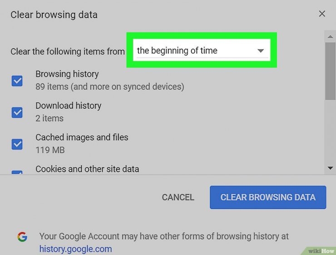Select the Cookies and other site data label
Screen dimensions: 336x255
87,169
